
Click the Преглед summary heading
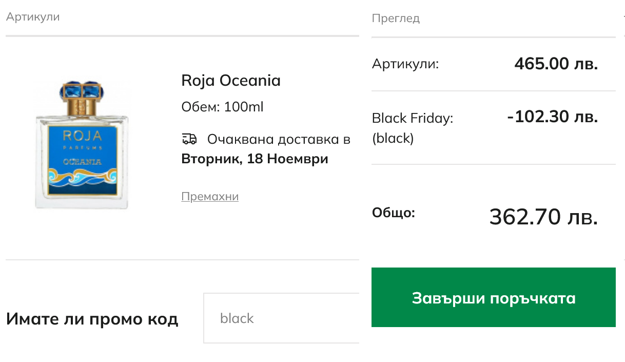click(396, 18)
